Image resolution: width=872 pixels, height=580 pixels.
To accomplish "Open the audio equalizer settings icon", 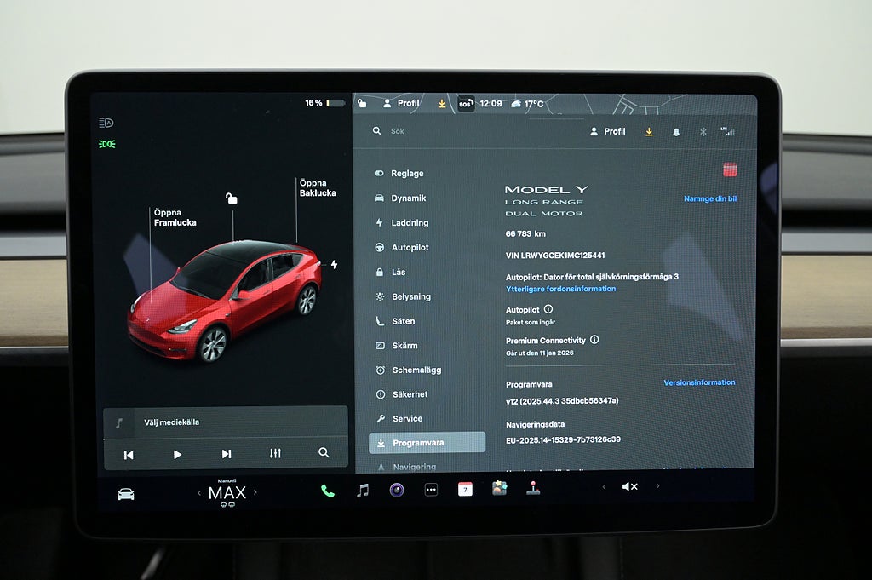I will click(275, 454).
